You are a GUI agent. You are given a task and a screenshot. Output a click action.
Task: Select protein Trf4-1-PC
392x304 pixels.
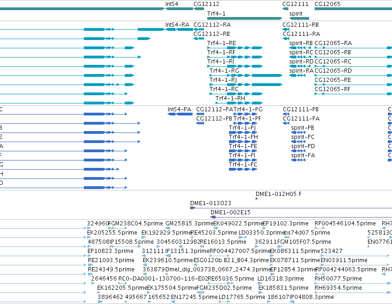pos(243,169)
